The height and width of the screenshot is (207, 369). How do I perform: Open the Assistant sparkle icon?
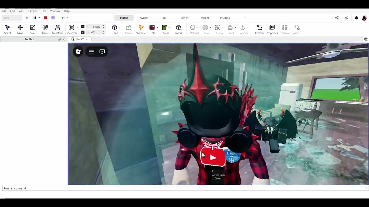coord(347,18)
